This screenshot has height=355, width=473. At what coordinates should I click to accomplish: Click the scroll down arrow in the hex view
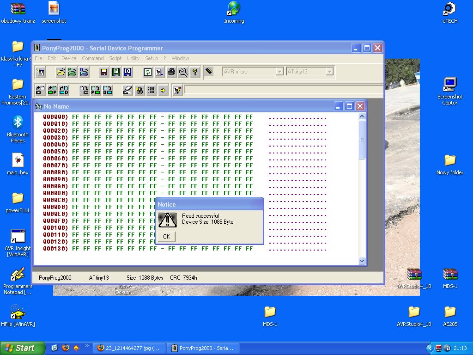tap(362, 261)
